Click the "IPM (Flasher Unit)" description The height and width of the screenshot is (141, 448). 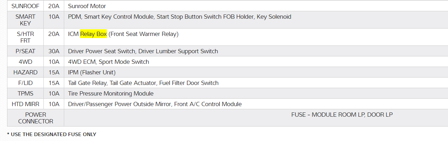pos(92,72)
